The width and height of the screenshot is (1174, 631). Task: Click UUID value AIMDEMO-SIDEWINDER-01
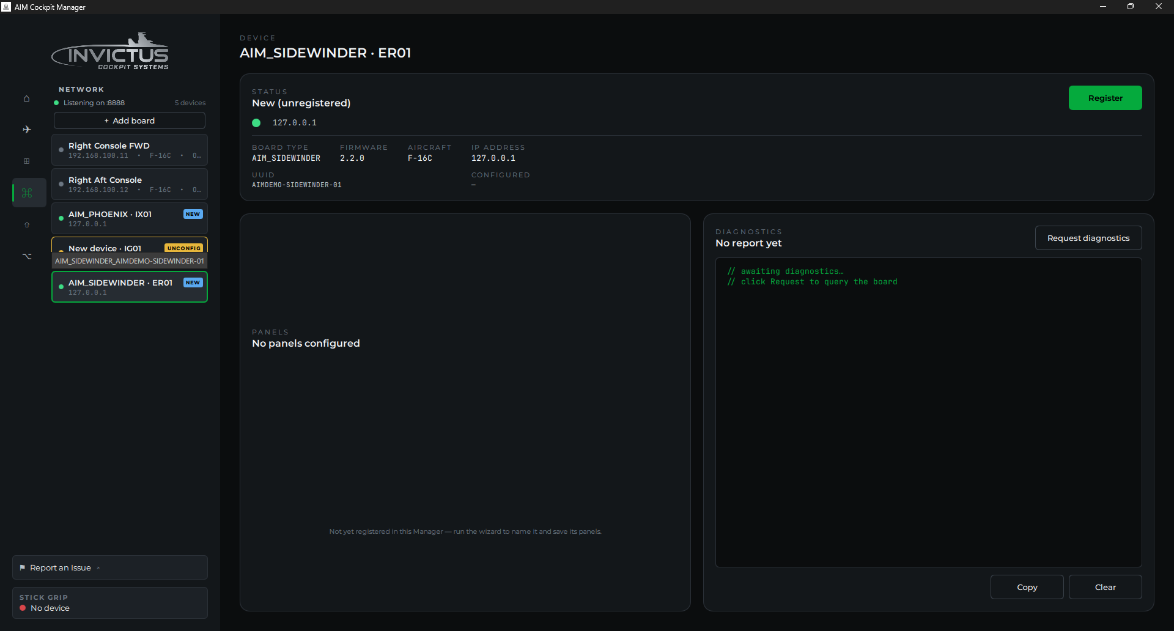pyautogui.click(x=297, y=185)
